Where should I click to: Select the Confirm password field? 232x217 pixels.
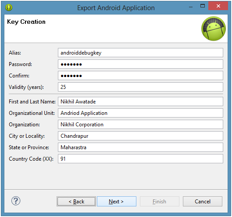(140, 75)
